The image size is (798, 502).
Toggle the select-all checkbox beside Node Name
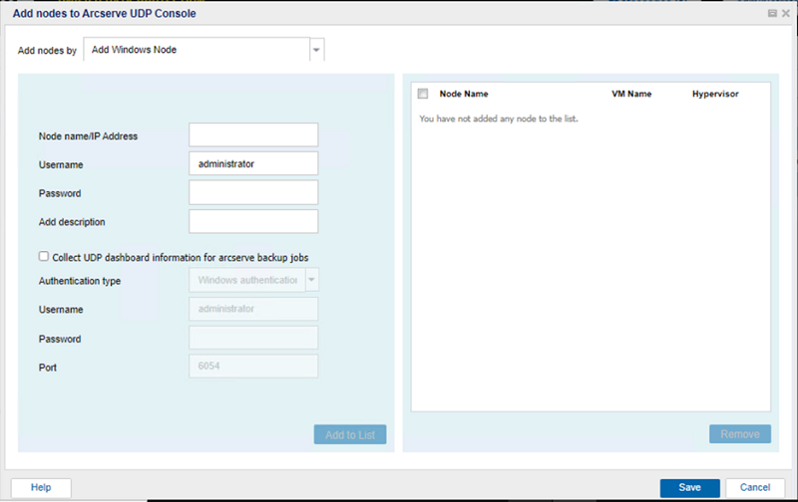tap(423, 94)
